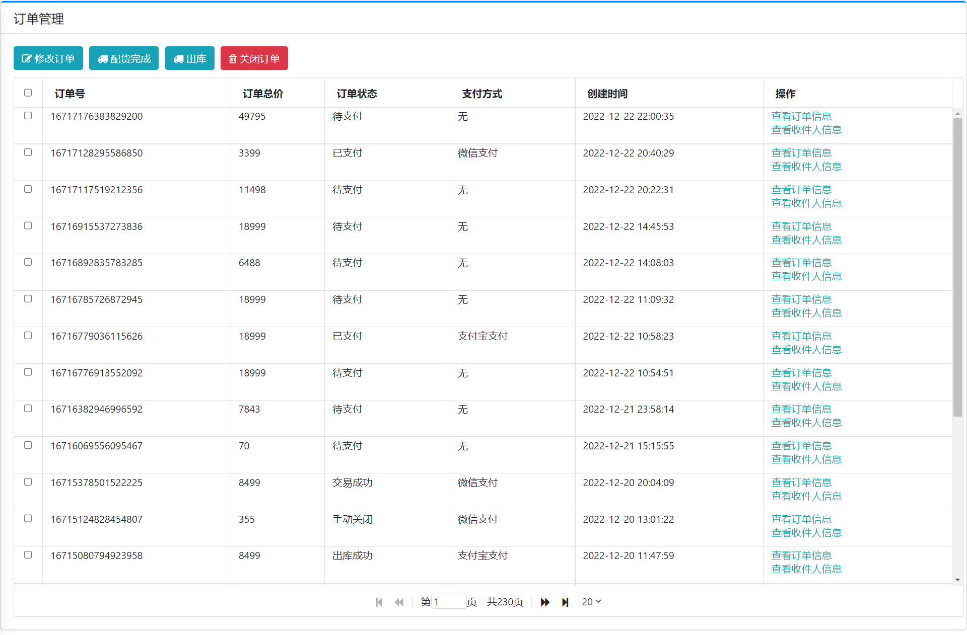Go to next page using double-arrow icon

pyautogui.click(x=545, y=602)
